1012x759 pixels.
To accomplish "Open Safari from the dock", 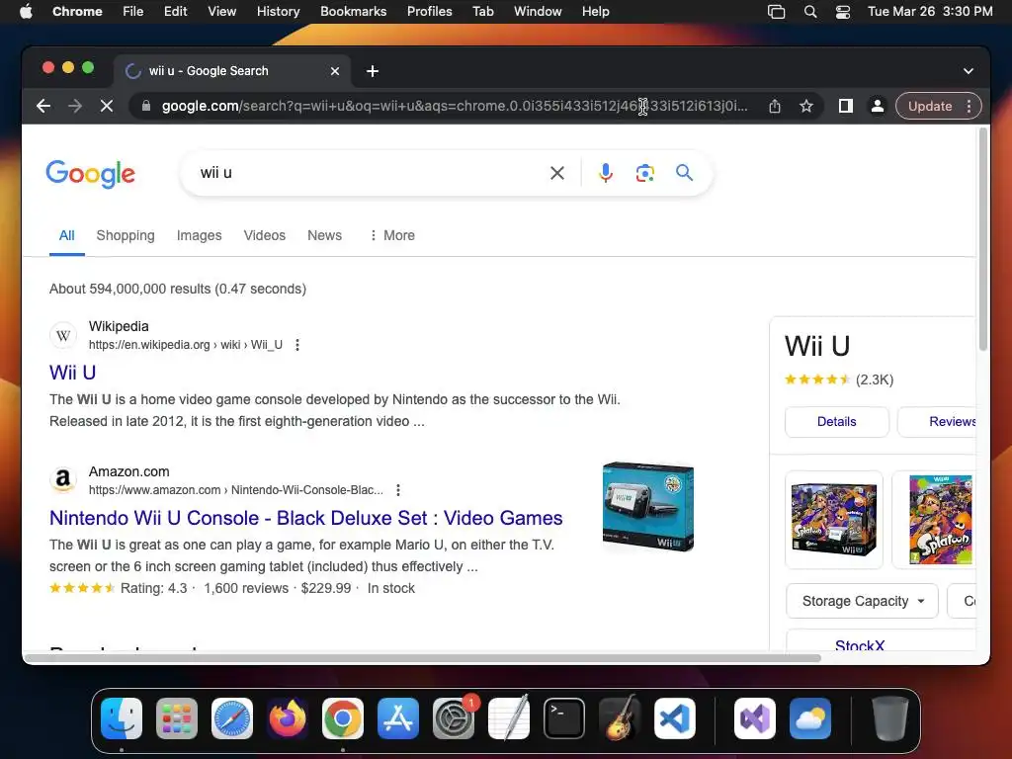I will 232,718.
